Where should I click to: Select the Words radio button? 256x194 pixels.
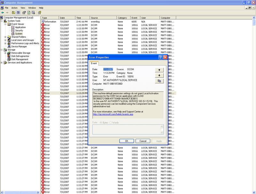pos(111,122)
